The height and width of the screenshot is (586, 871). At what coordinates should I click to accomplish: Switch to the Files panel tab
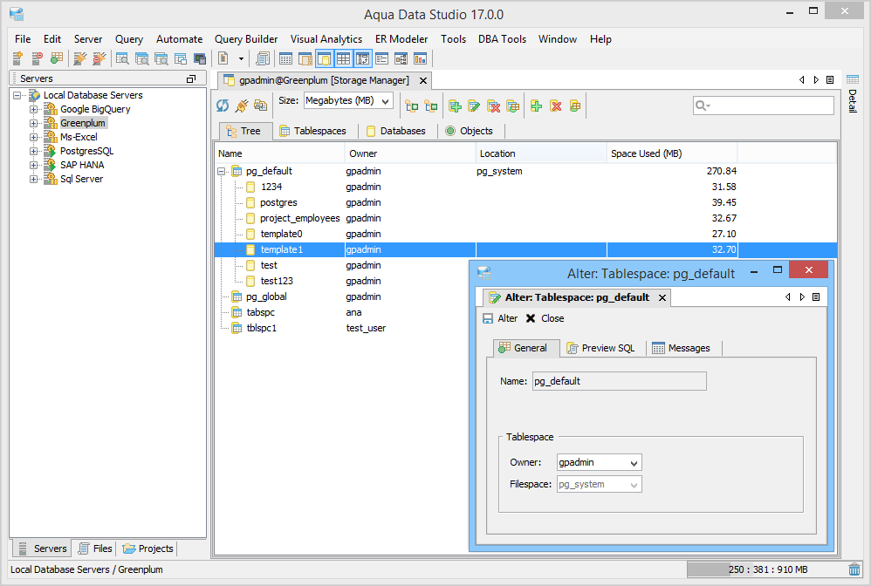[x=95, y=549]
